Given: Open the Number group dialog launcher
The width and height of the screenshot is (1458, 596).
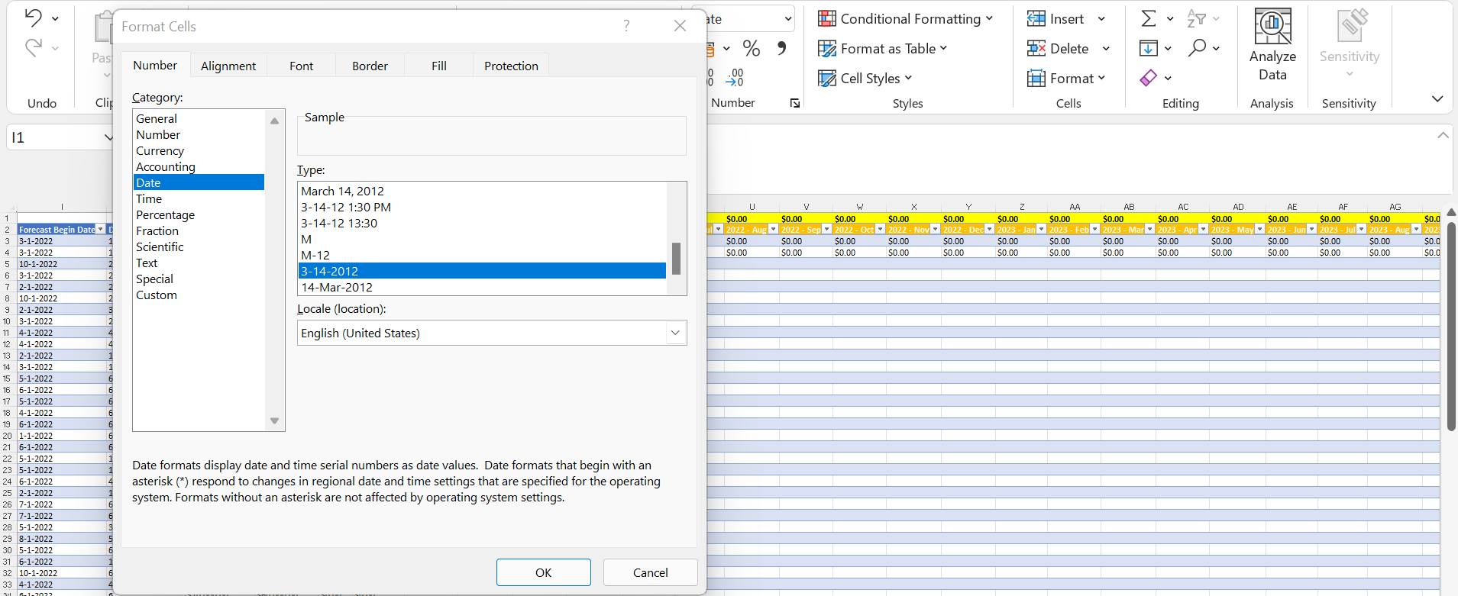Looking at the screenshot, I should 795,103.
